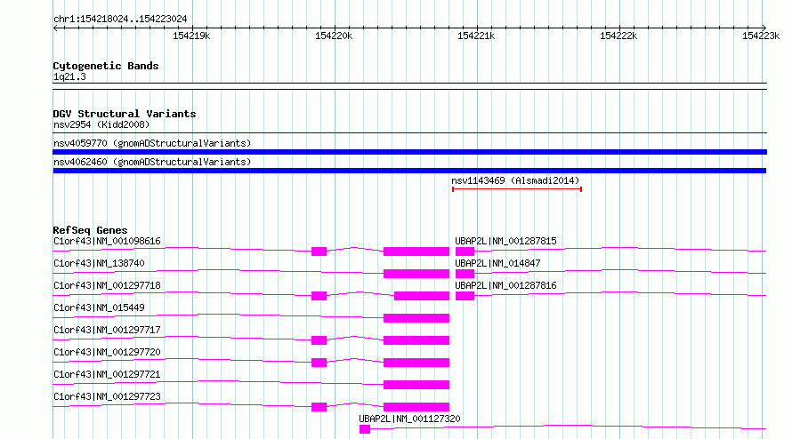Select UBAP2L|NM_014847 transcript label

[497, 263]
